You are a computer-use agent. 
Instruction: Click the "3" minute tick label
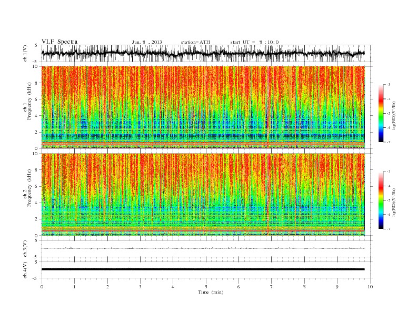point(140,287)
